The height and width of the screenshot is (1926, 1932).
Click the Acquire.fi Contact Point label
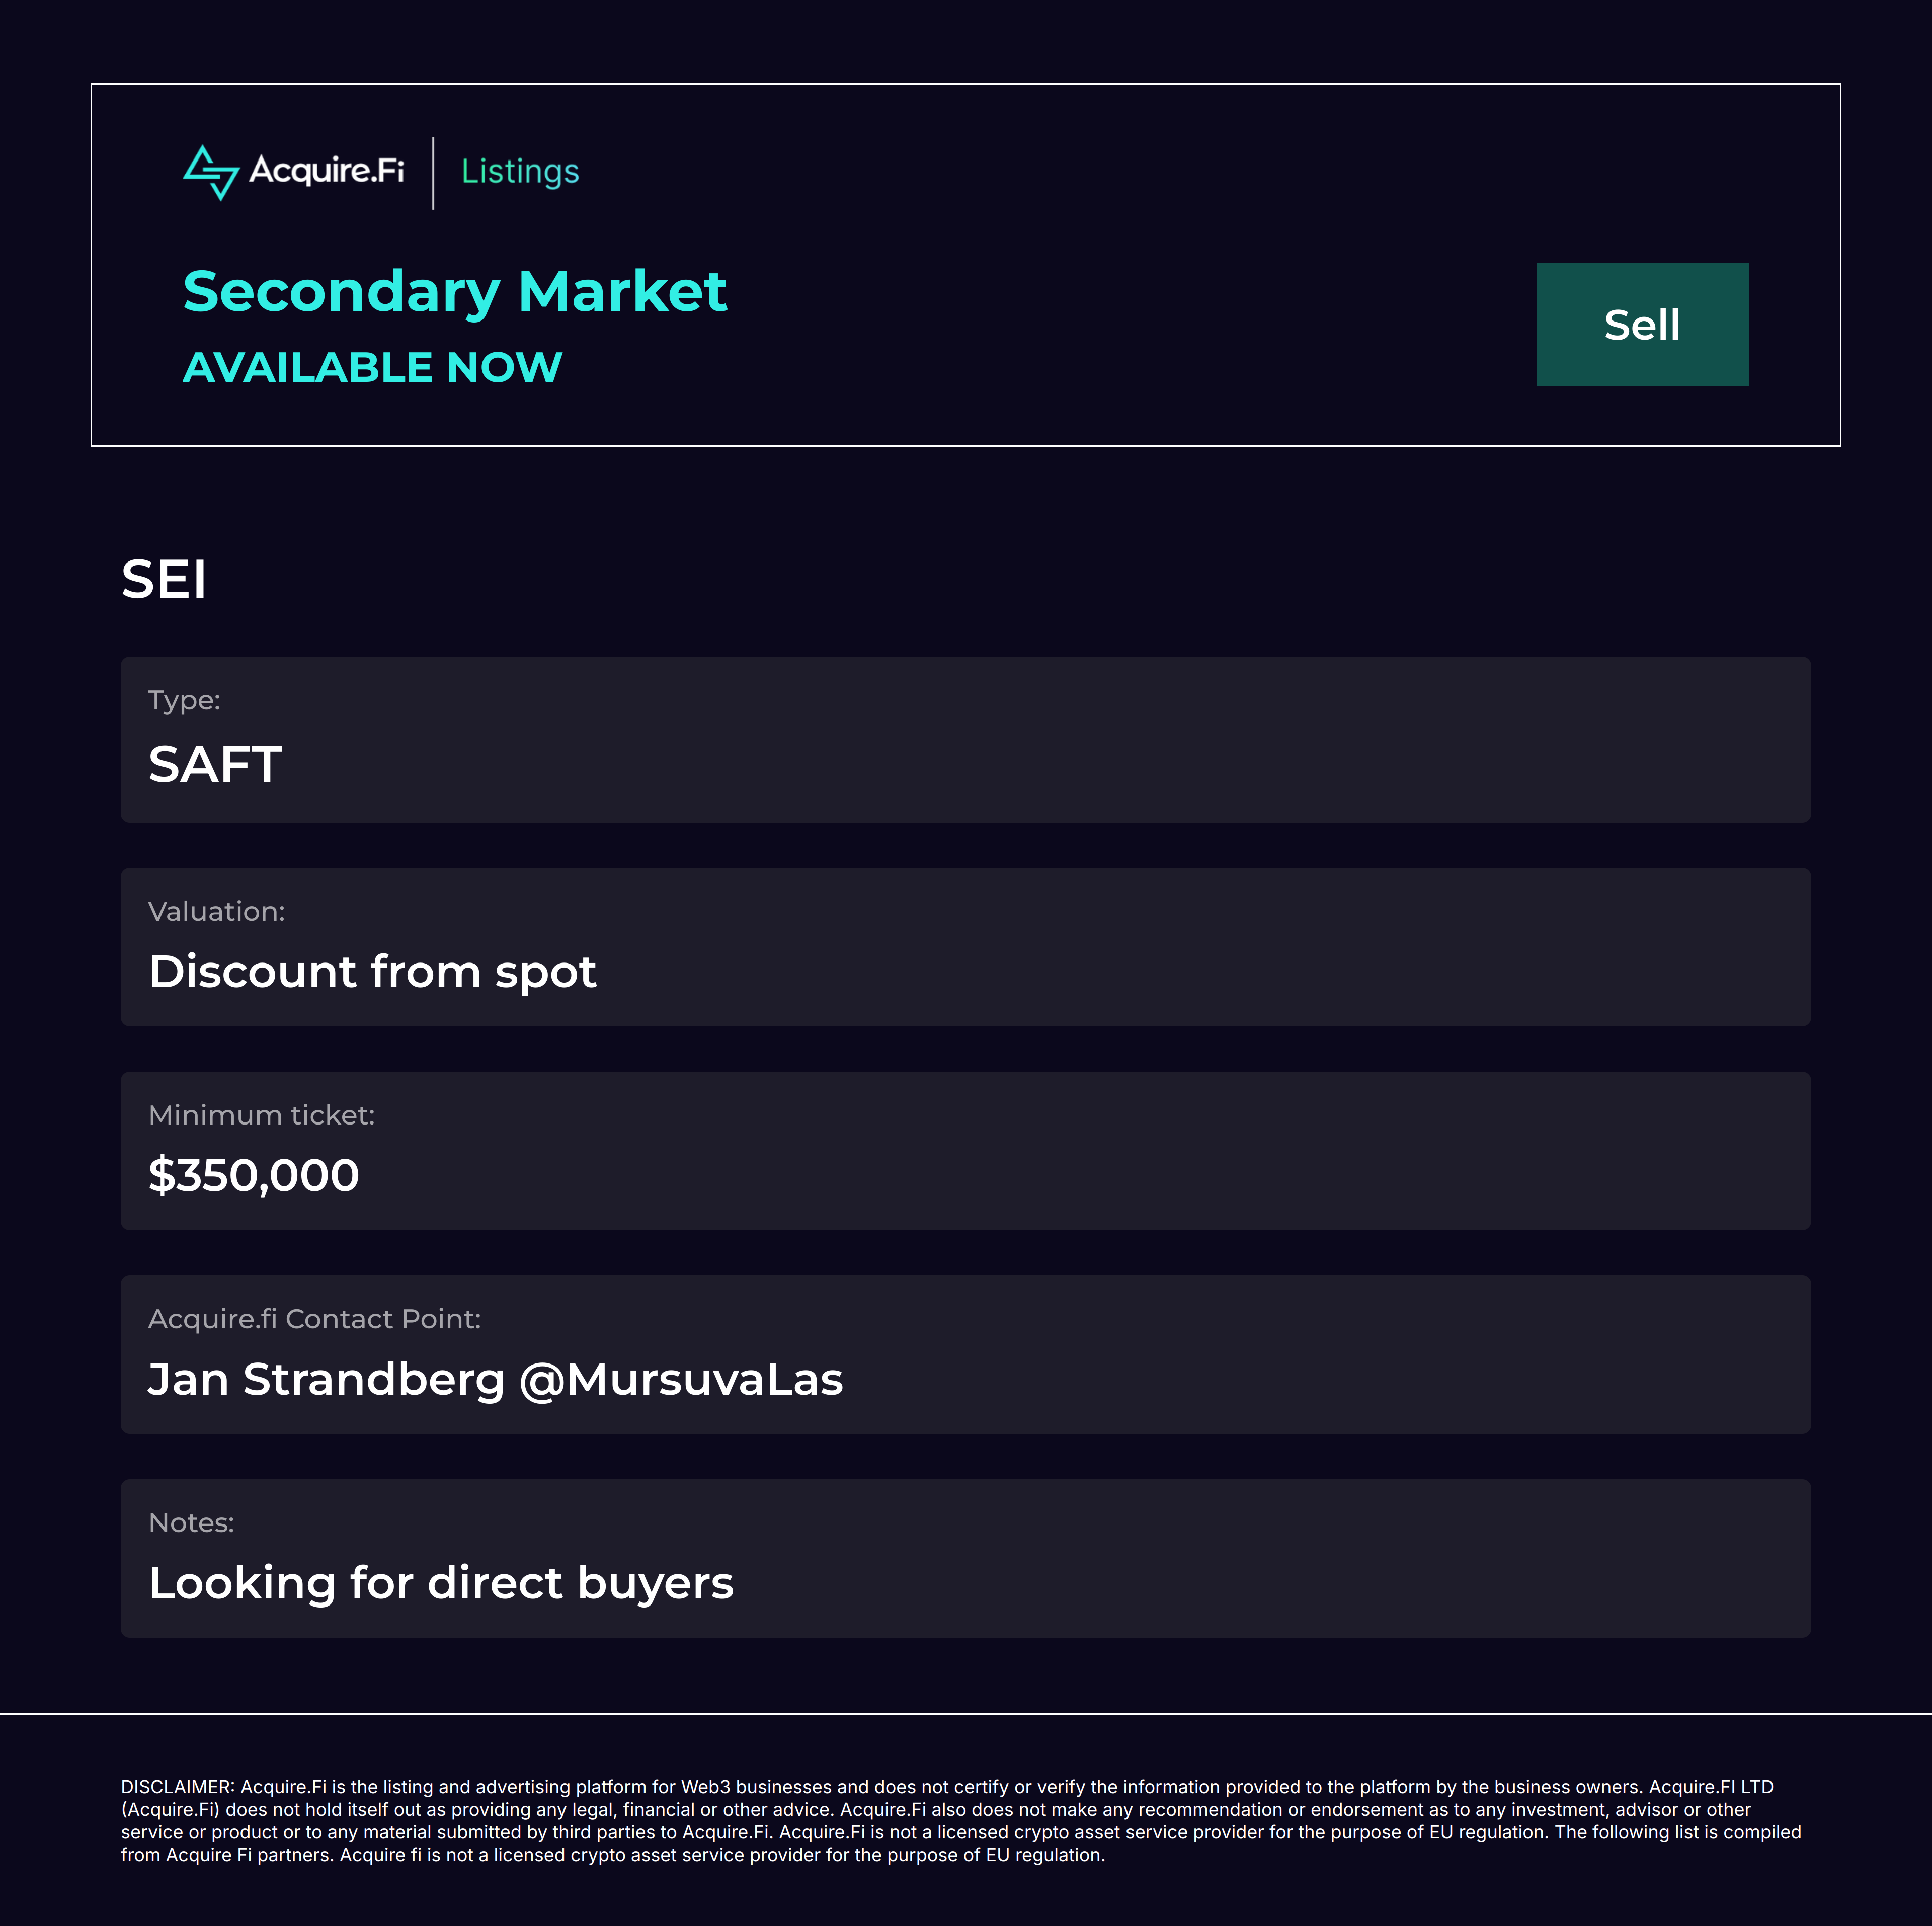(x=314, y=1319)
